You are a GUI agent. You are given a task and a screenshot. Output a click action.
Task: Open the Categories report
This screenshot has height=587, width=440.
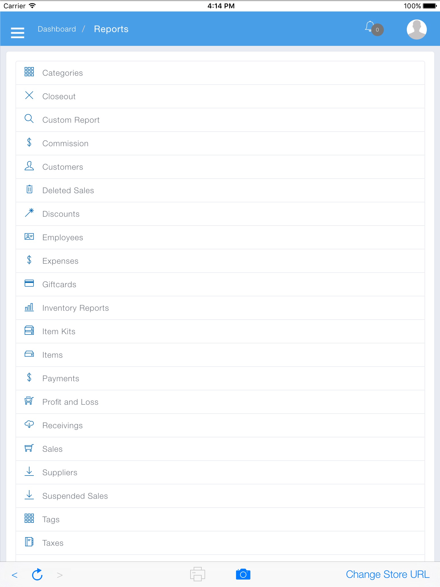point(220,73)
